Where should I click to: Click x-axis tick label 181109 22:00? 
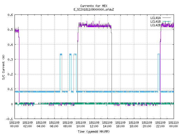point(160,125)
